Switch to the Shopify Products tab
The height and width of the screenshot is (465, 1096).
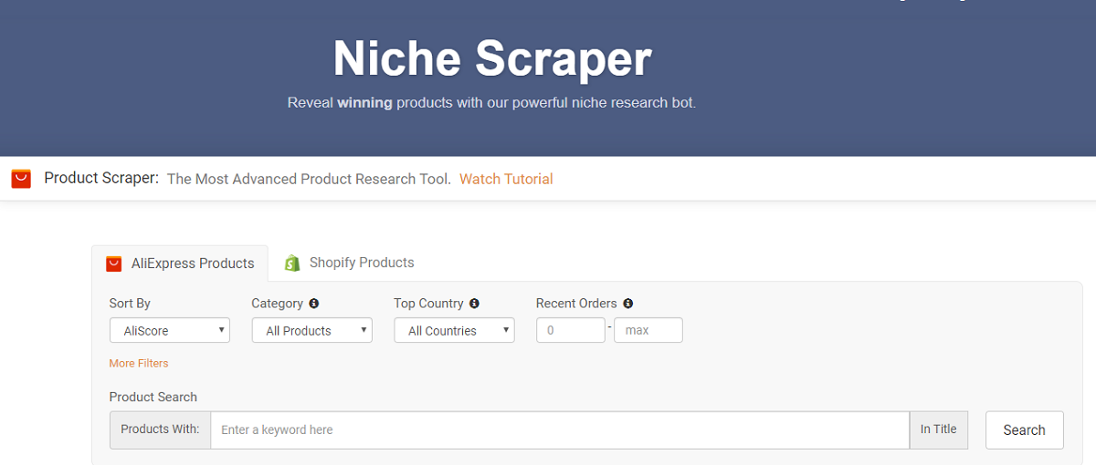coord(349,263)
